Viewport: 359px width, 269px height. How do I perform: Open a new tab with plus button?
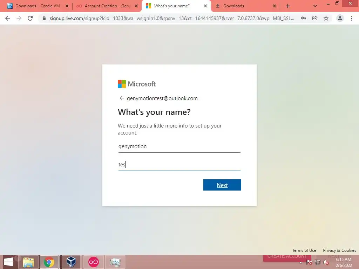[x=288, y=6]
